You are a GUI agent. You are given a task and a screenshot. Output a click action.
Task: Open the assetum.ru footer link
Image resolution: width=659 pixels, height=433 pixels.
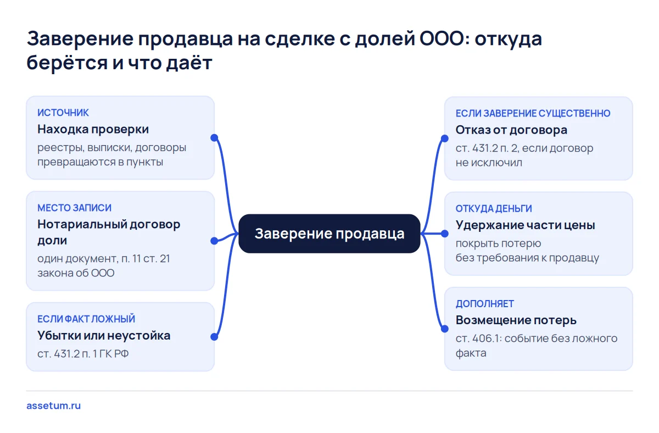(54, 406)
